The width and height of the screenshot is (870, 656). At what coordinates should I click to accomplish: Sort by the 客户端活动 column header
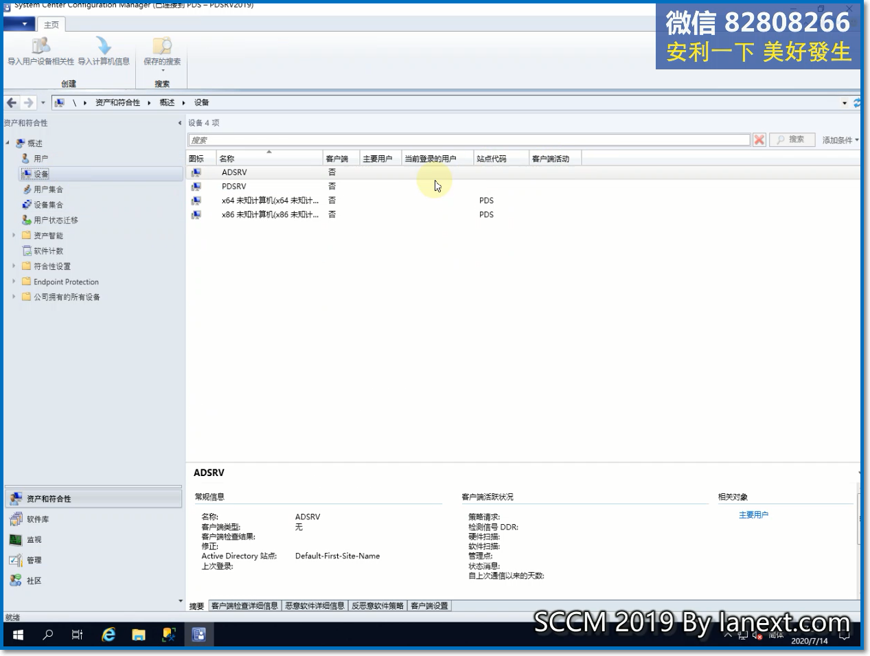(556, 159)
